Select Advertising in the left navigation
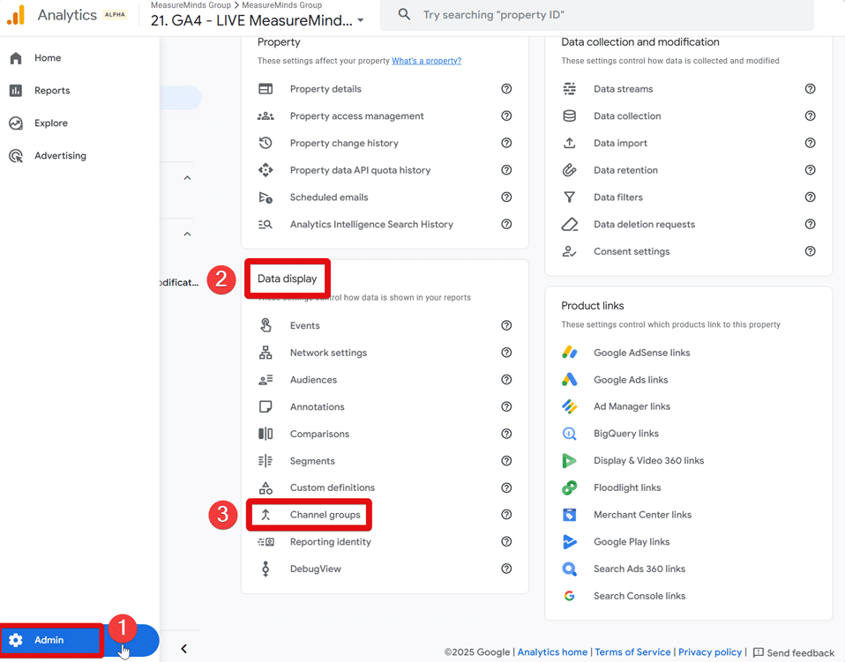845x662 pixels. pyautogui.click(x=60, y=156)
